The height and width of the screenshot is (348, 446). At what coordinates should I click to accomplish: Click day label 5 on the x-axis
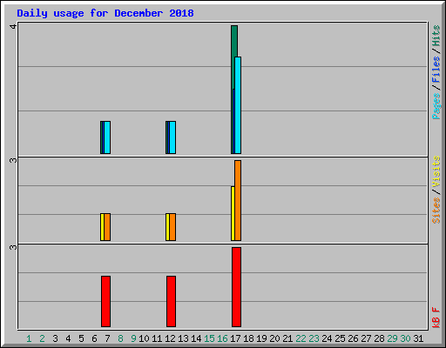81,338
